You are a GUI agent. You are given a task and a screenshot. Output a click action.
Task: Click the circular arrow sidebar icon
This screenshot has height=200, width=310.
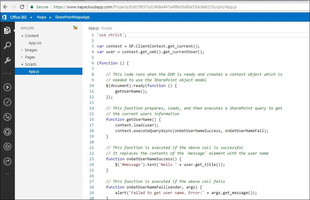click(x=7, y=162)
